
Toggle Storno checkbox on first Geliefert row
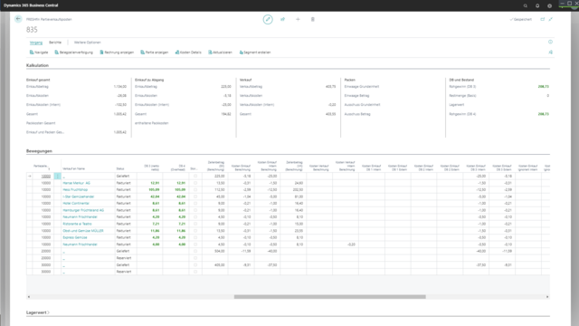pos(195,177)
